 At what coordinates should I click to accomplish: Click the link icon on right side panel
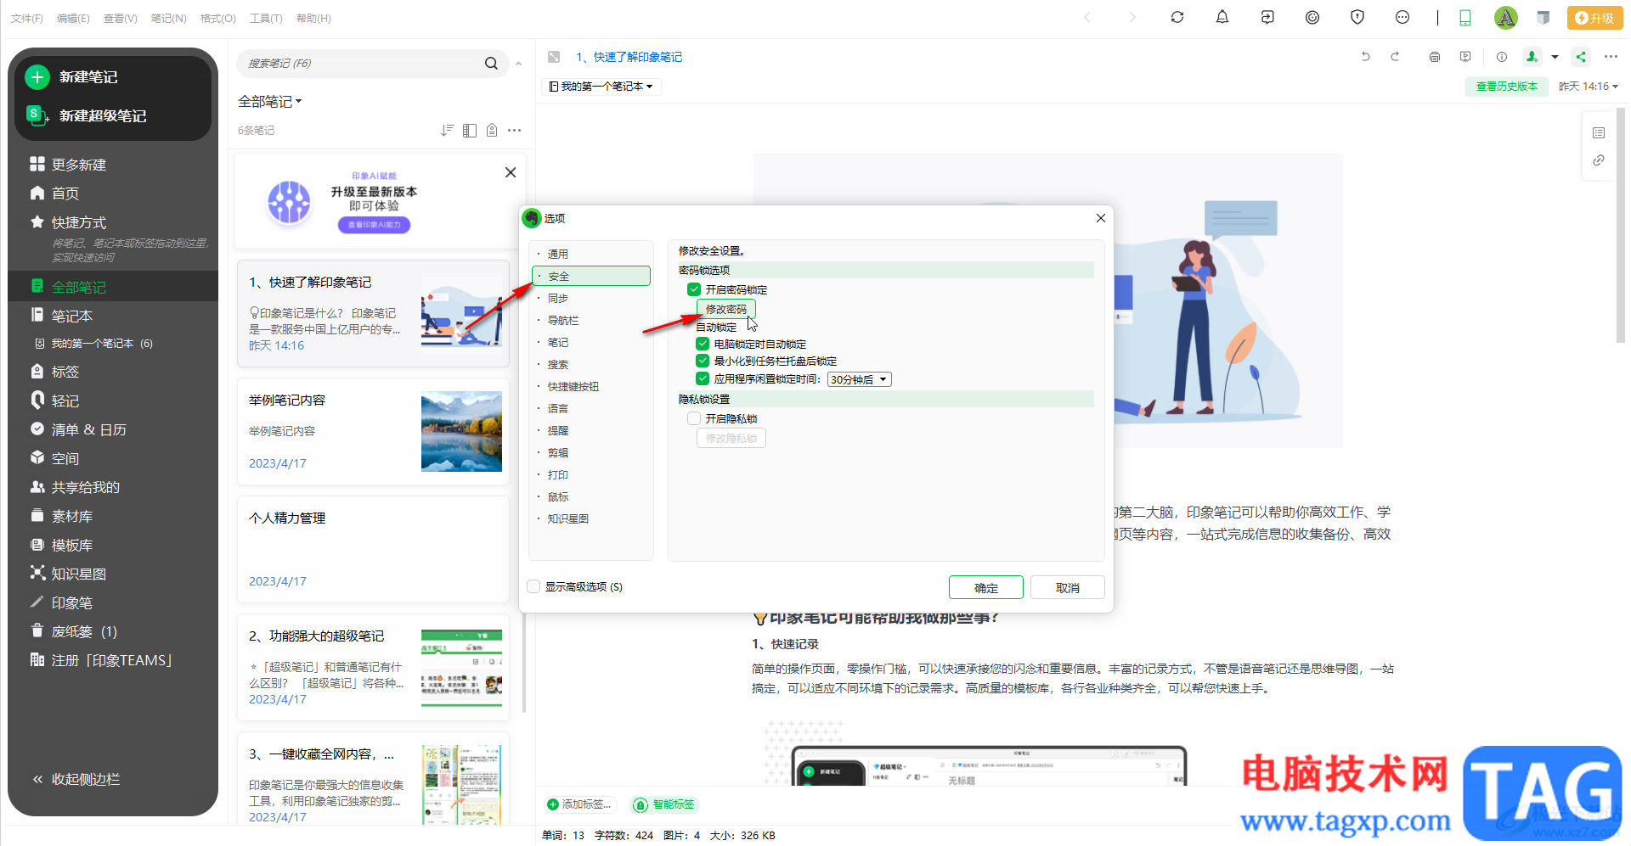1599,160
